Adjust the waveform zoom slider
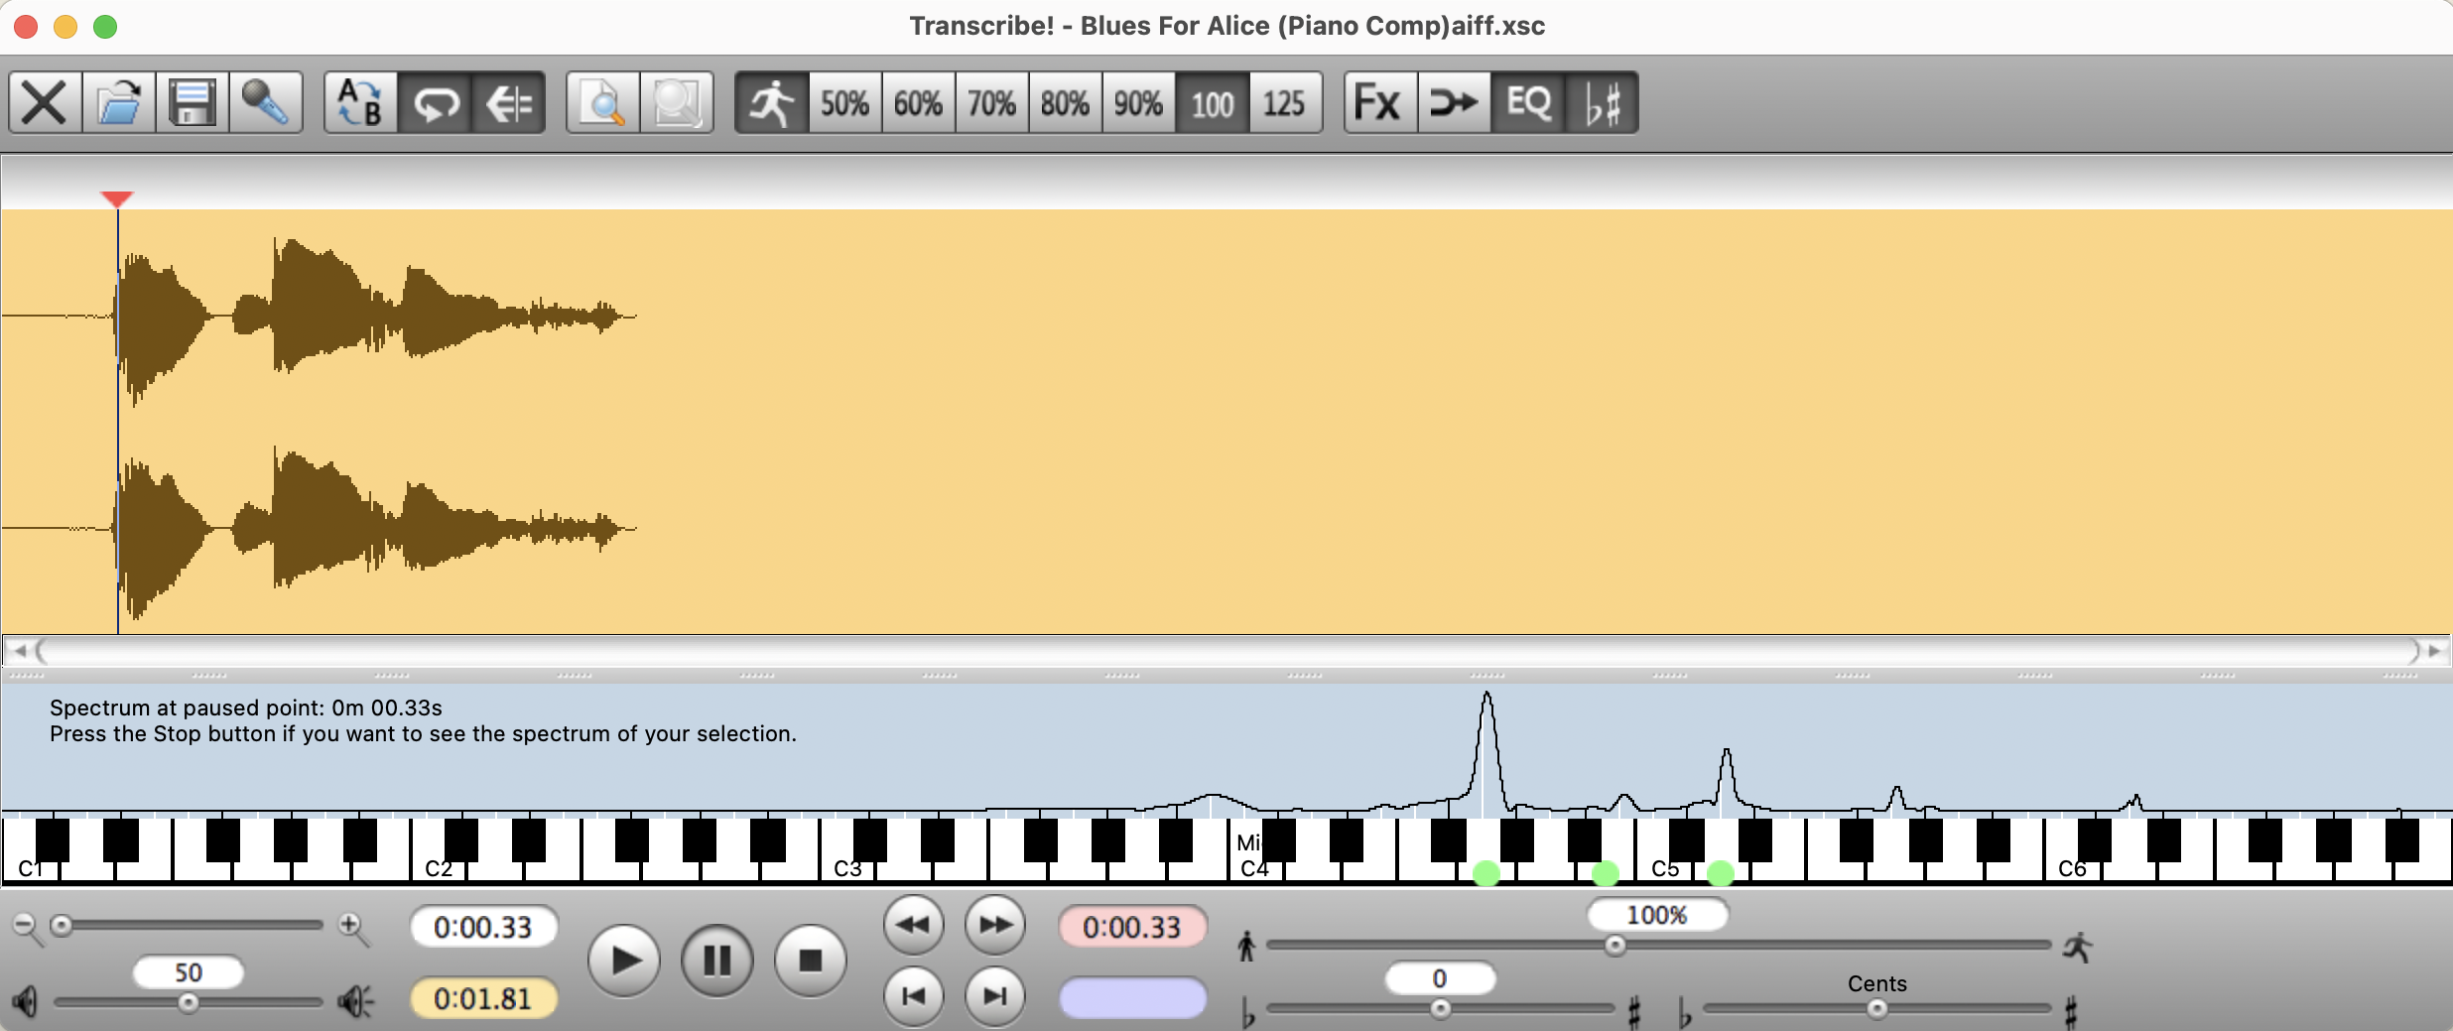2453x1031 pixels. [x=62, y=926]
